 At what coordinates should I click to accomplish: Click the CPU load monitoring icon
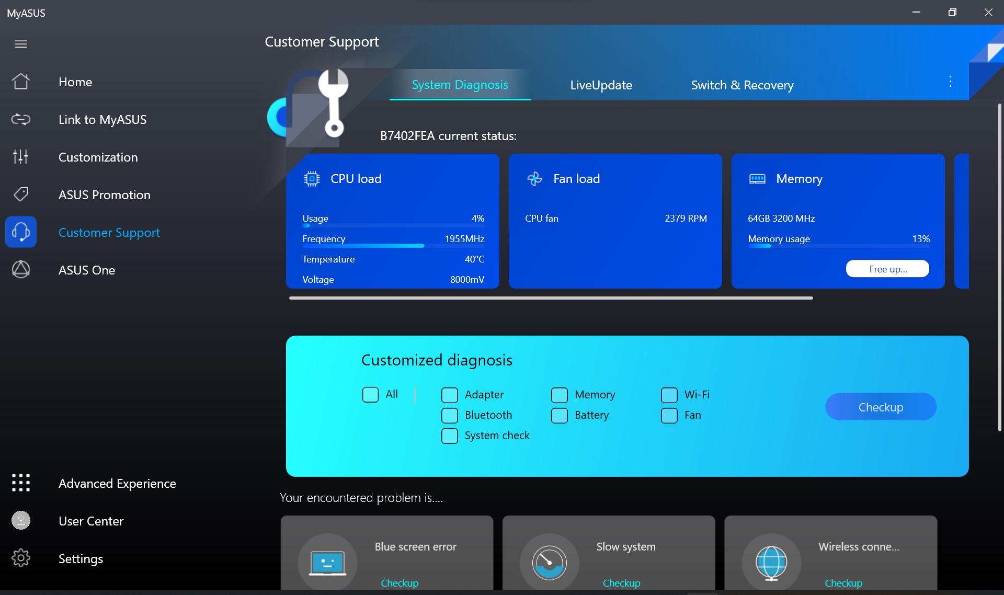coord(312,178)
